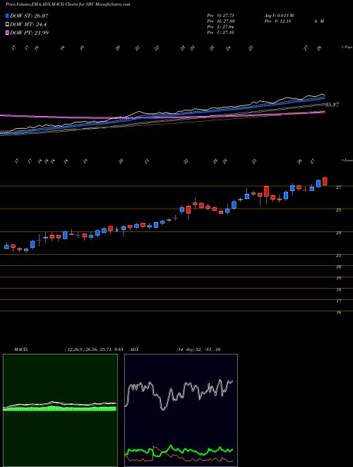Click the 16 price axis label
Screen dimensions: 353x467
(338, 313)
